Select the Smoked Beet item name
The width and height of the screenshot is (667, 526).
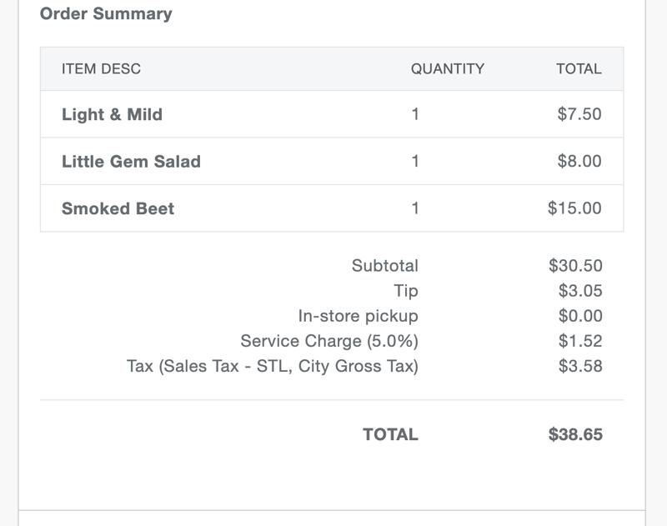118,208
